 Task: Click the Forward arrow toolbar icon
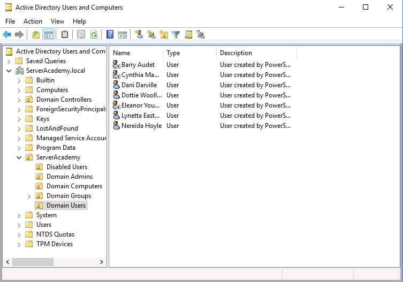19,34
